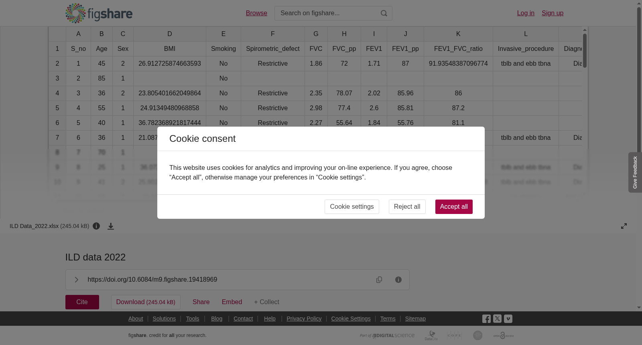
Task: Click Download (245.04 kB) button
Action: 146,302
